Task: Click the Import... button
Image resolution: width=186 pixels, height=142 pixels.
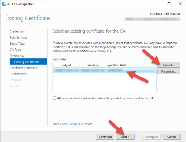Action: pyautogui.click(x=169, y=65)
